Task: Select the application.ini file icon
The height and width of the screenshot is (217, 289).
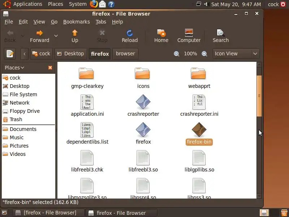Action: (87, 102)
